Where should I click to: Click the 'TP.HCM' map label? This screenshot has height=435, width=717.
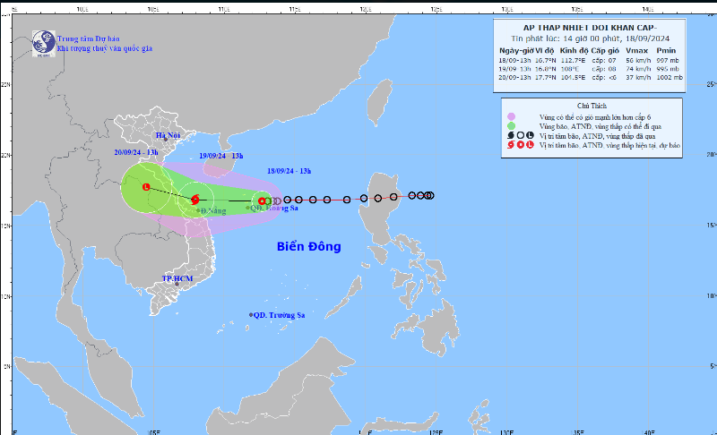click(x=177, y=278)
